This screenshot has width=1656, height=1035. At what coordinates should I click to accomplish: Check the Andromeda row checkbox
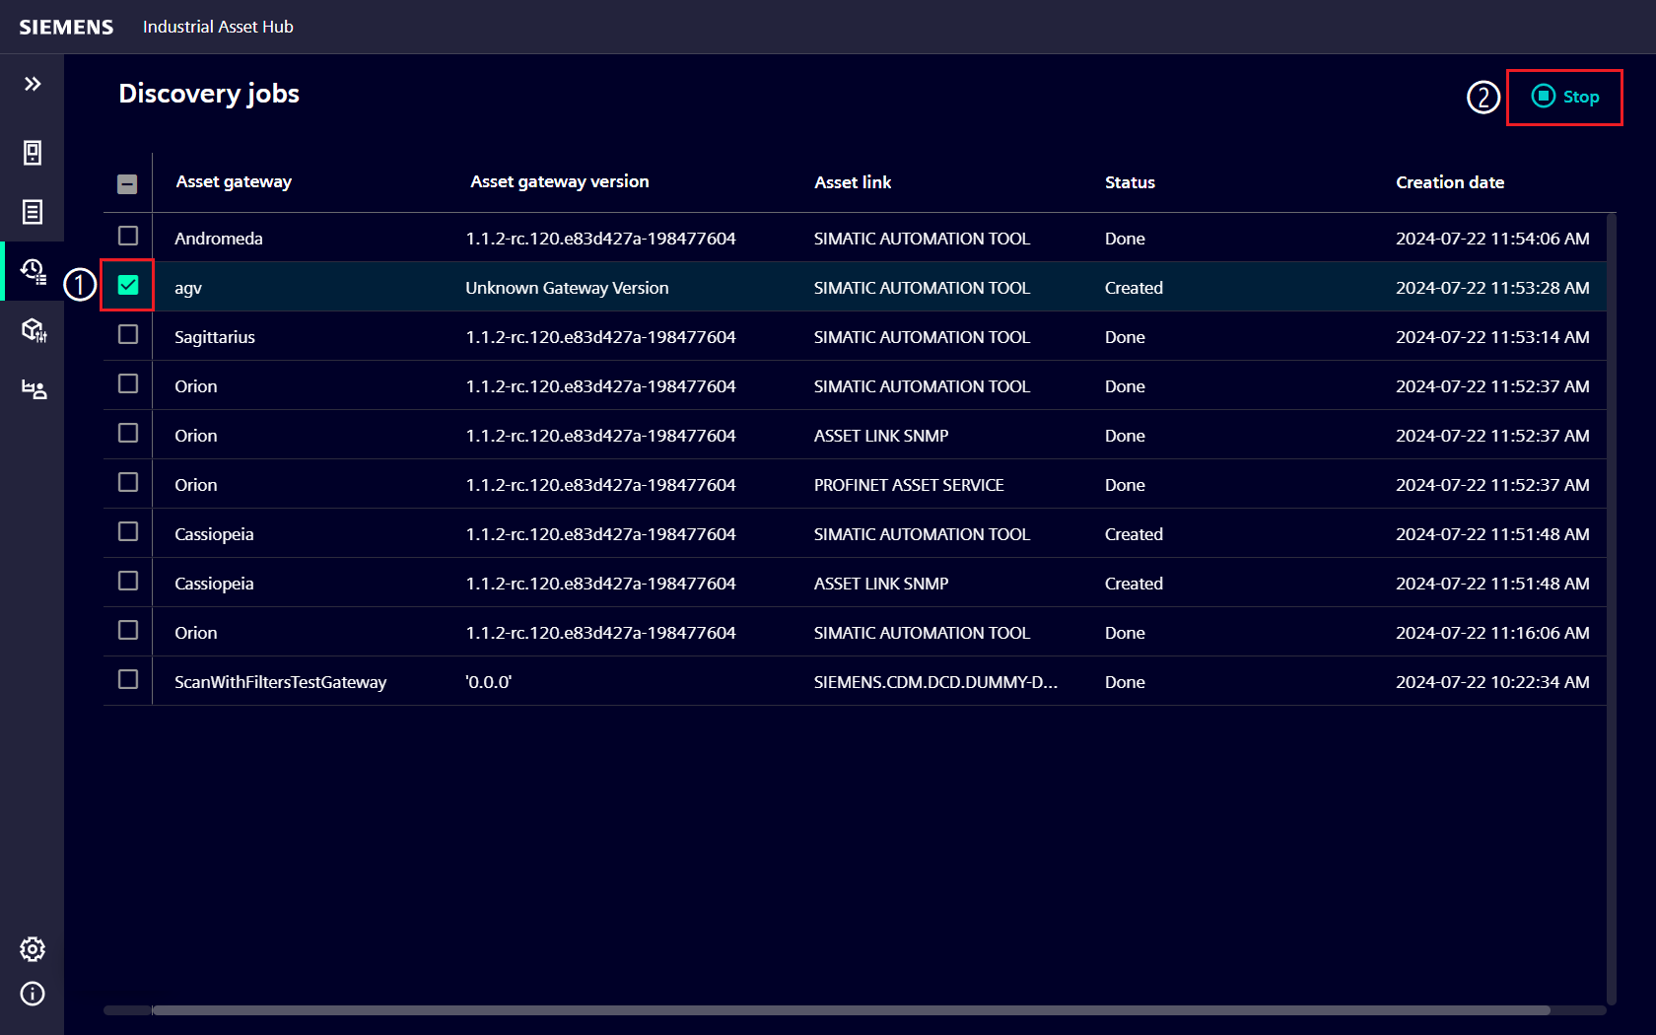click(128, 236)
